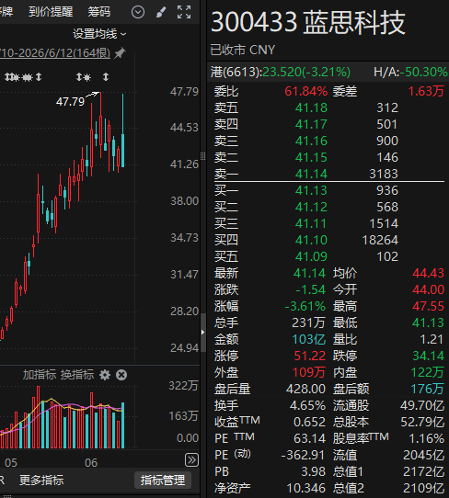
Task: Click 322万 volume axis label
Action: pyautogui.click(x=183, y=386)
